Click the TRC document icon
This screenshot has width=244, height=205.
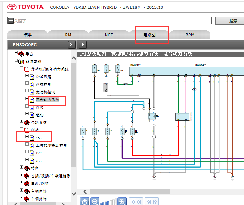tap(32, 153)
